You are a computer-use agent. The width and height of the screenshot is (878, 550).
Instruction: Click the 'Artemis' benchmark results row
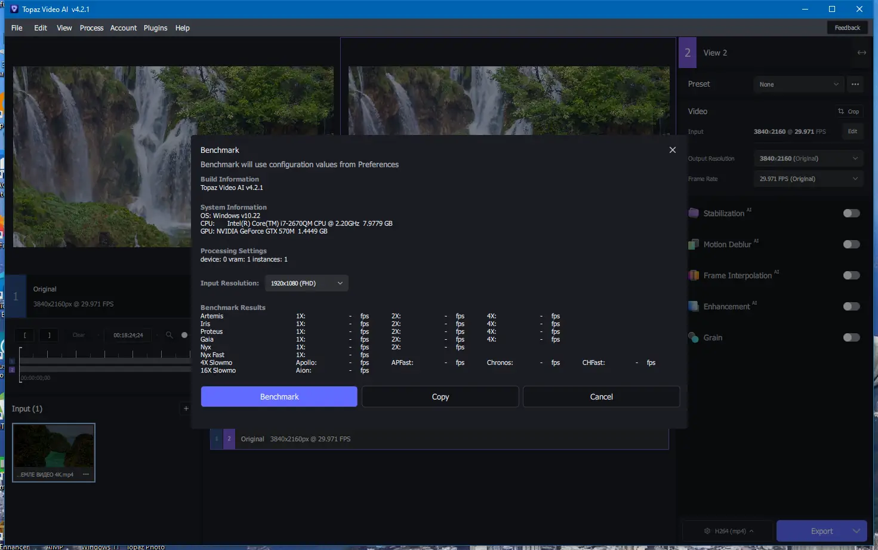coord(380,316)
